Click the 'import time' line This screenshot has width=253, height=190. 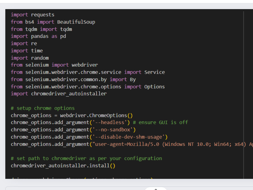[x=27, y=51]
